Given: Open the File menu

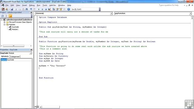Looking at the screenshot, I should point(7,5).
